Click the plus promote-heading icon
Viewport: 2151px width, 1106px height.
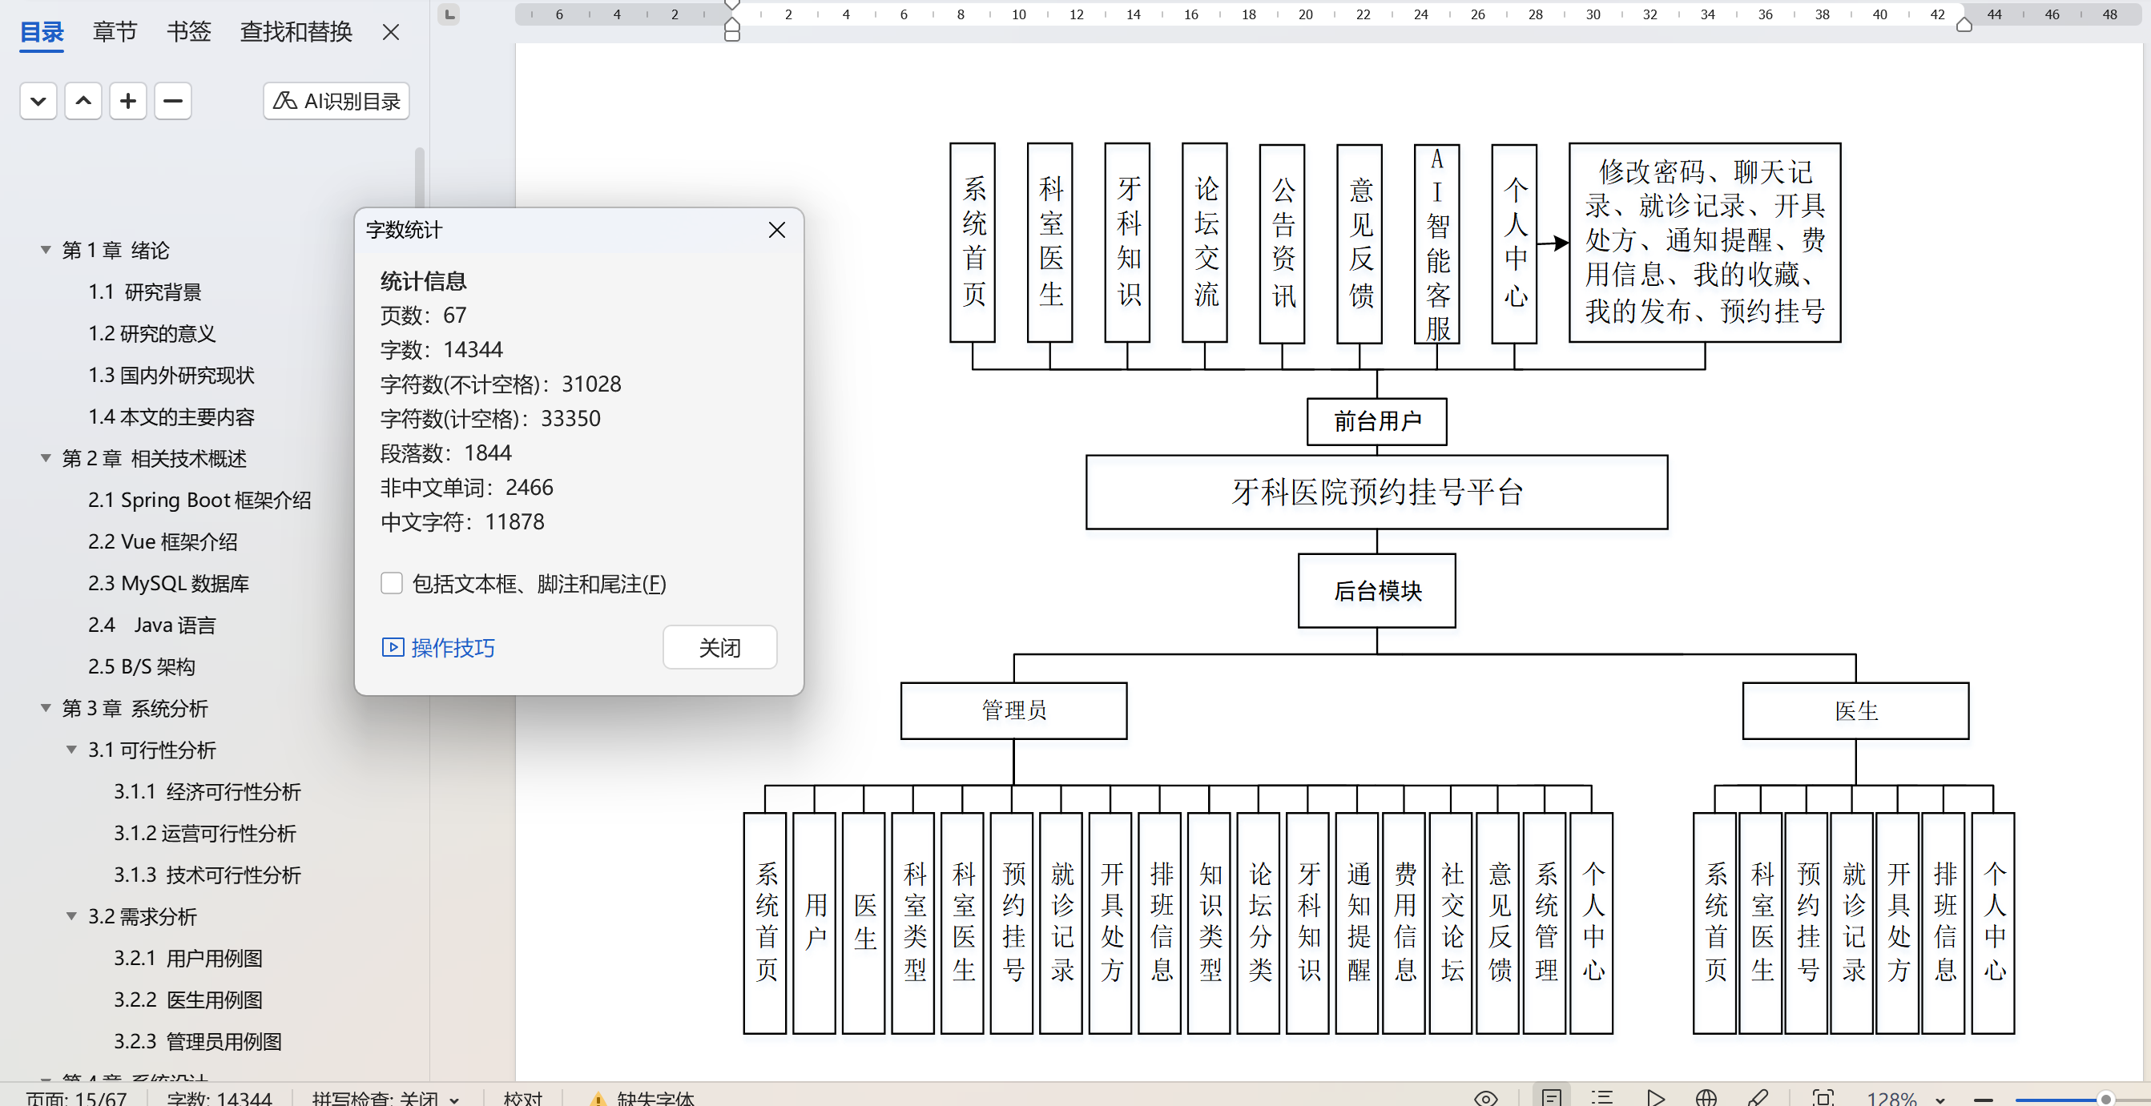click(x=127, y=101)
